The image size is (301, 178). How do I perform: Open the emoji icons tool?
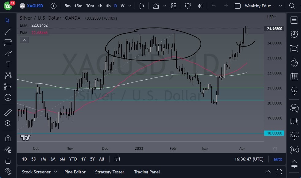[8, 97]
